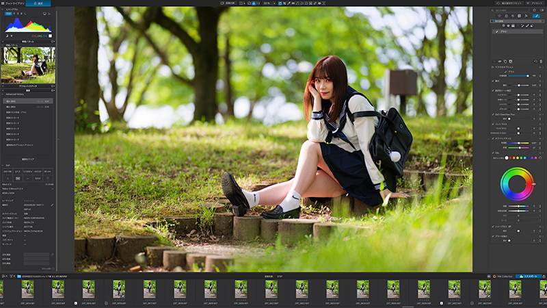Toggle the 露光 section on/off switch
The height and width of the screenshot is (308, 547).
(x=540, y=81)
